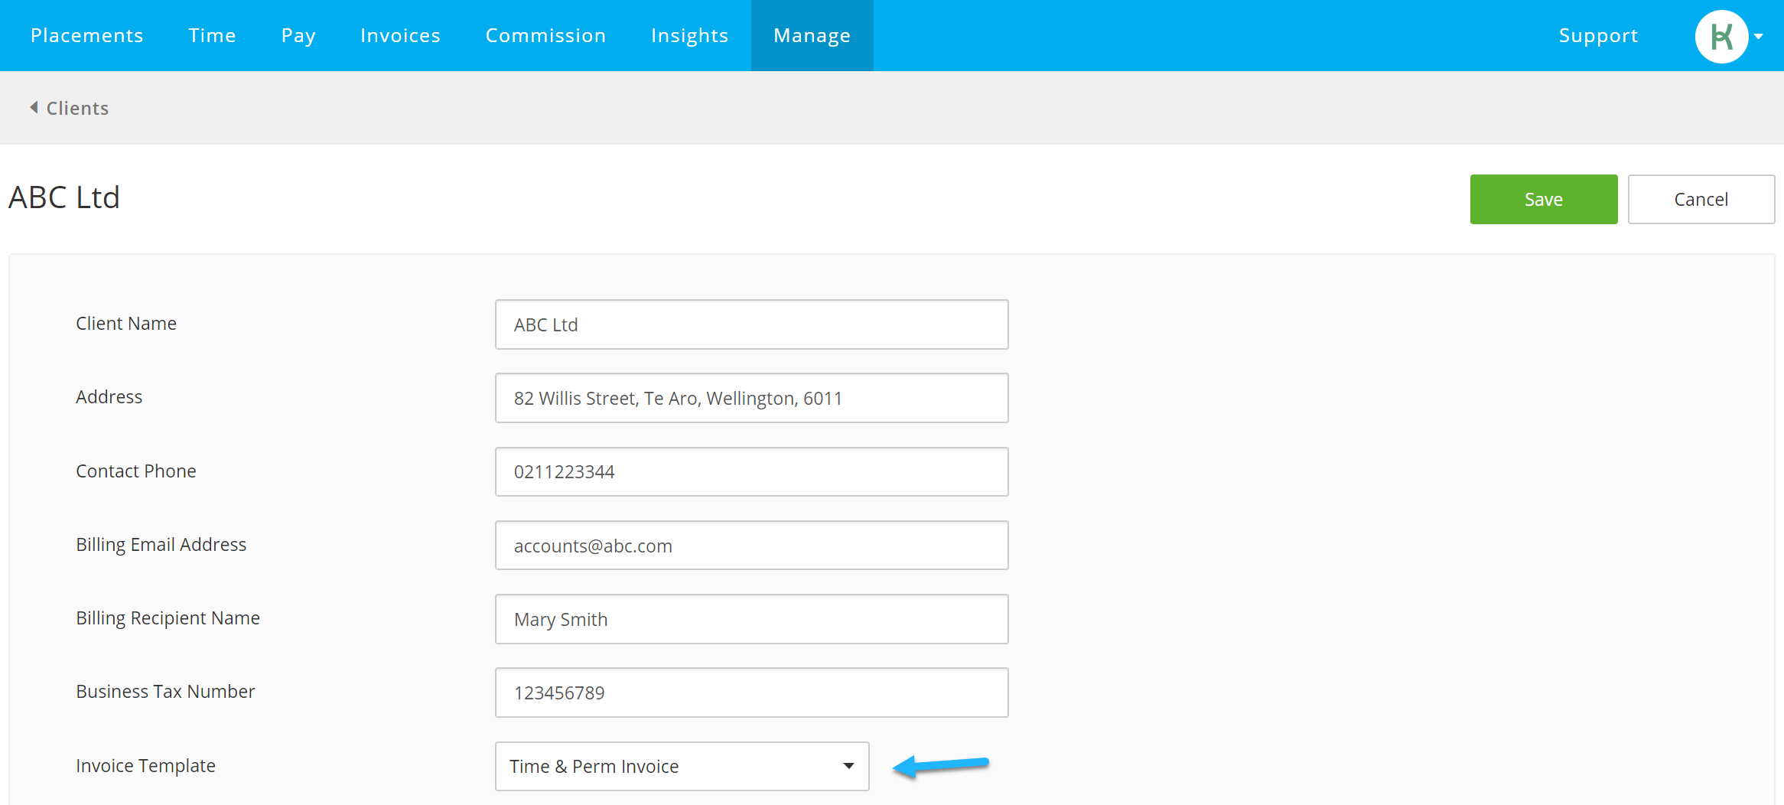View the Insights section

point(689,36)
